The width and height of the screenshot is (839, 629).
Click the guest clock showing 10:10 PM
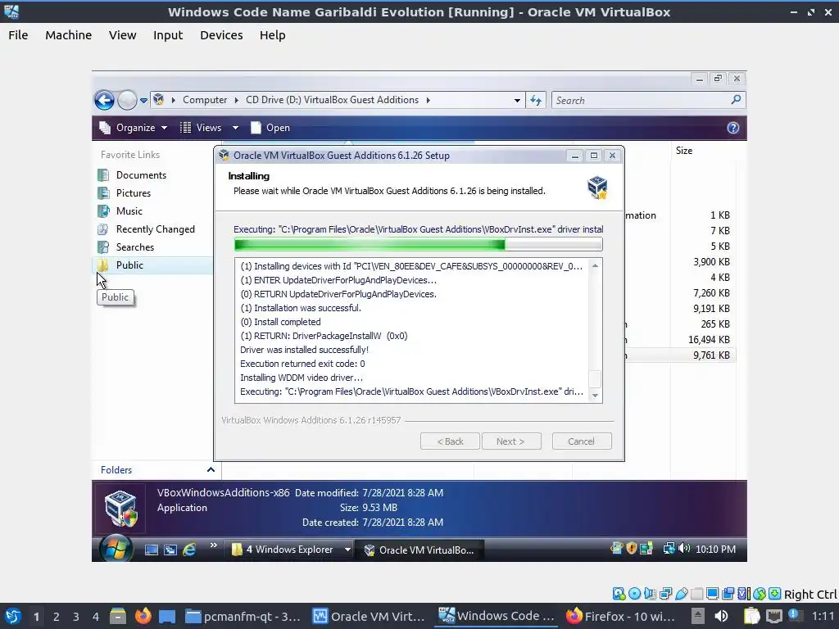(x=715, y=550)
